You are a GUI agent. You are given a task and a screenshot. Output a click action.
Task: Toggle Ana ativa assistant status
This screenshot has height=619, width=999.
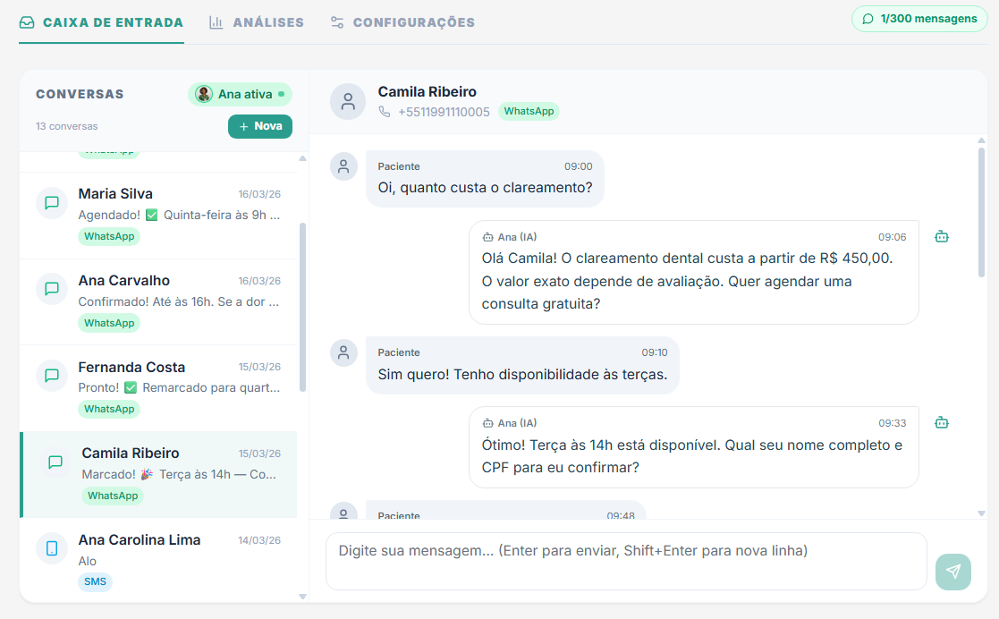point(239,94)
